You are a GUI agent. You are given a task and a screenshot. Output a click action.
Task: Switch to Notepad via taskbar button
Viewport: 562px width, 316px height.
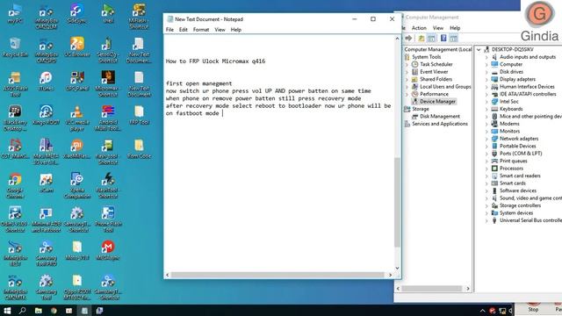pos(84,310)
